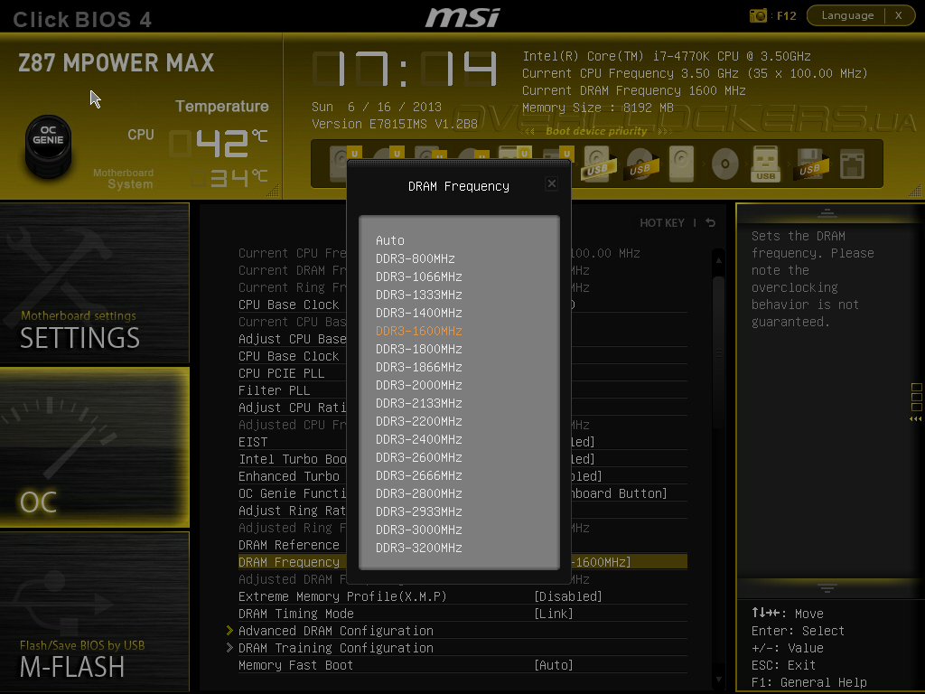Choose Auto in DRAM Frequency list
Screen dimensions: 925x694
point(390,240)
